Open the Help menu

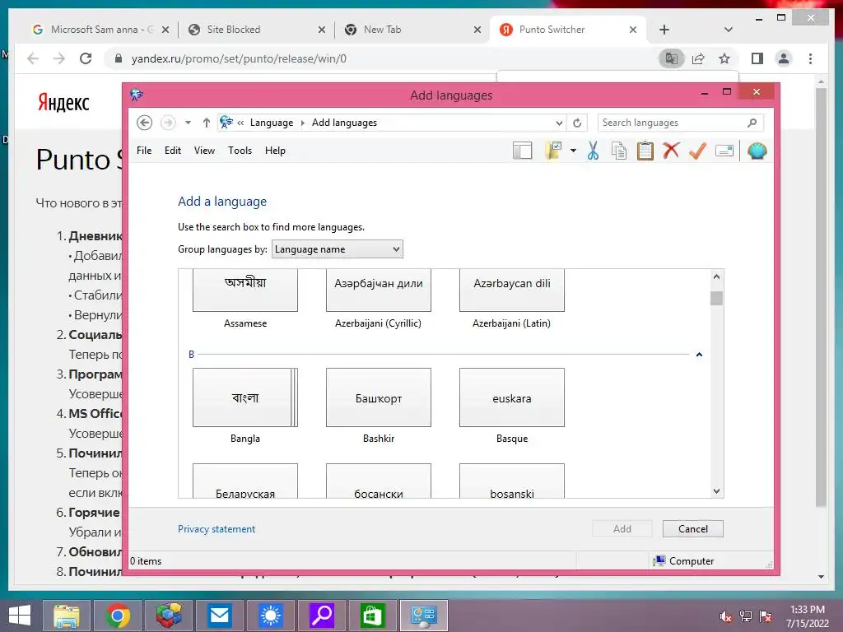275,151
